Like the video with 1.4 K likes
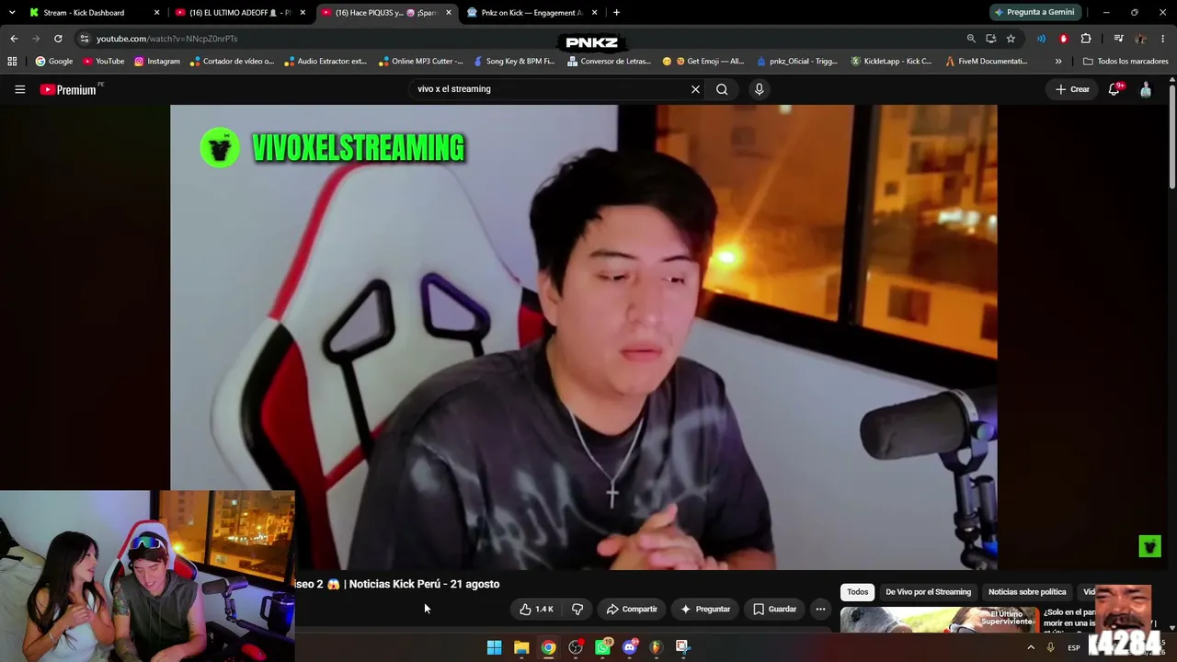This screenshot has width=1177, height=662. pyautogui.click(x=536, y=609)
